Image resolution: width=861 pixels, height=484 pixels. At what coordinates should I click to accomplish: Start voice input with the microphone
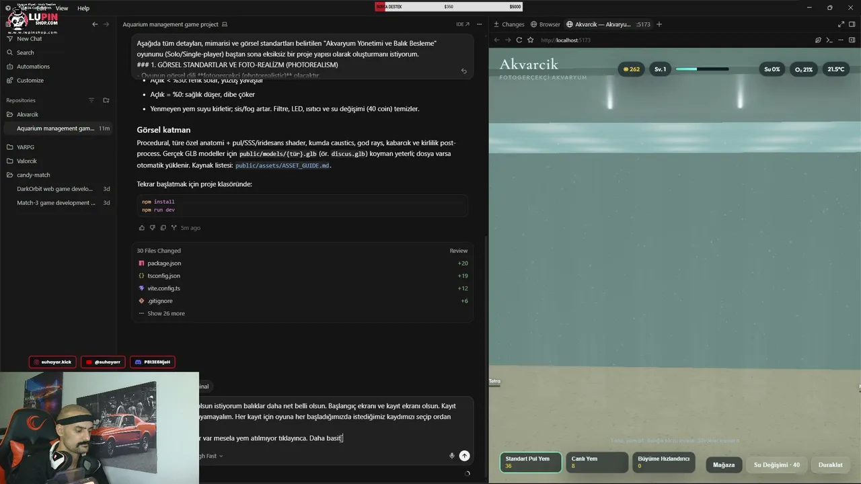[452, 456]
